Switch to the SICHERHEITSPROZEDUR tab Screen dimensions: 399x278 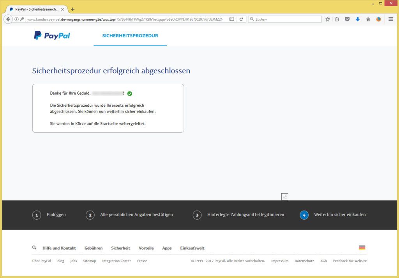click(x=130, y=35)
